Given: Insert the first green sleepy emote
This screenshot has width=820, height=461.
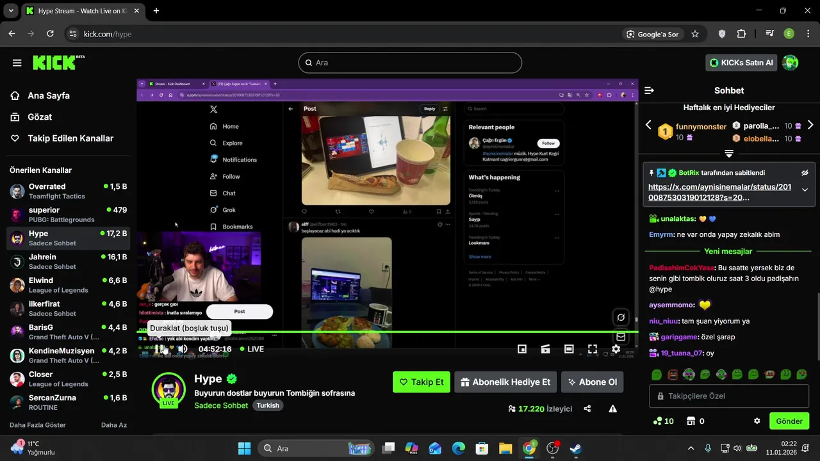Looking at the screenshot, I should (657, 374).
